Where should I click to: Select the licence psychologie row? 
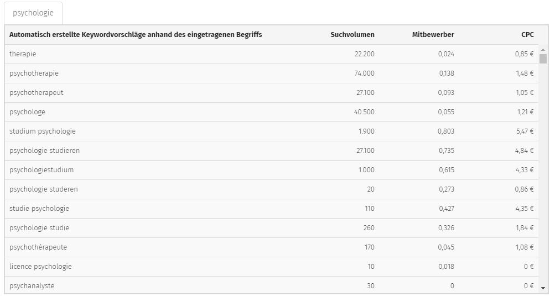coord(272,267)
